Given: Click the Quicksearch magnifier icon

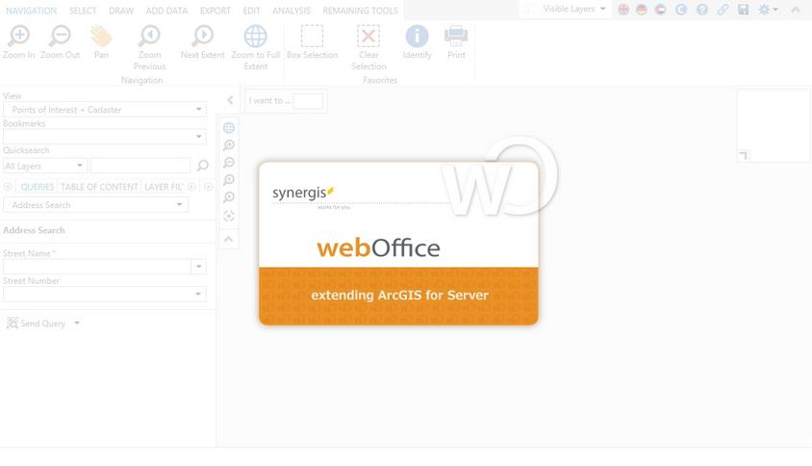Looking at the screenshot, I should point(202,166).
